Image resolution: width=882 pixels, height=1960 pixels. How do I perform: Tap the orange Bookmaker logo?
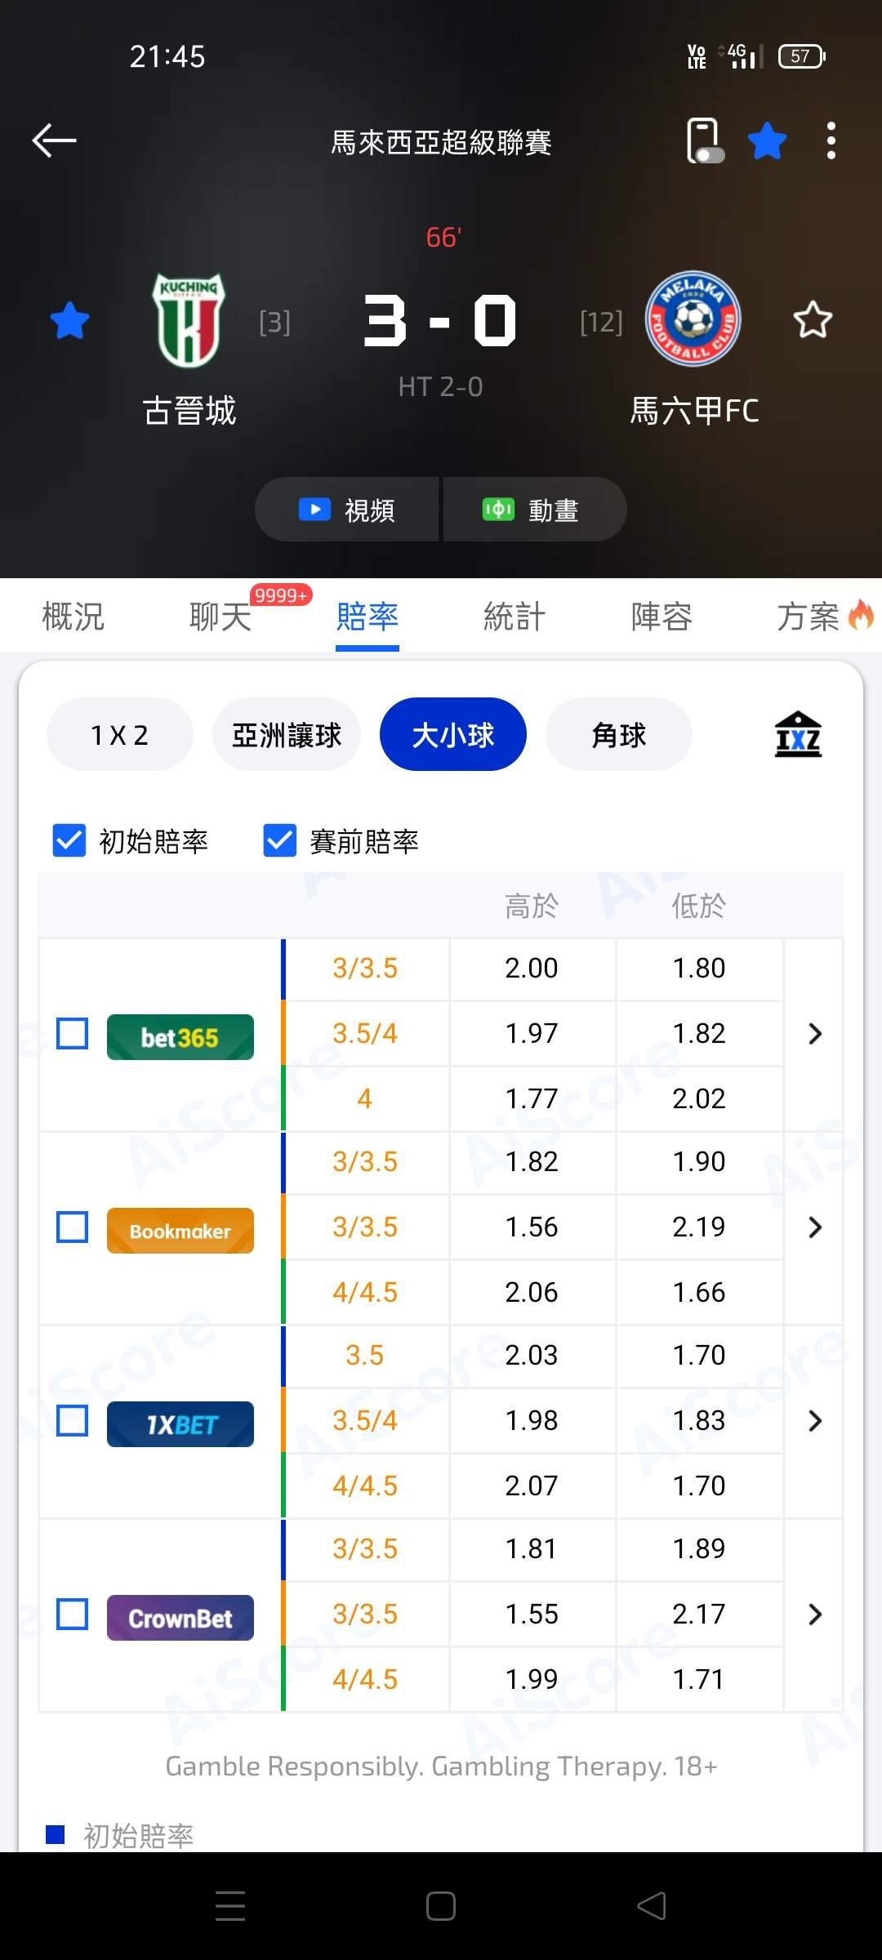click(x=180, y=1231)
